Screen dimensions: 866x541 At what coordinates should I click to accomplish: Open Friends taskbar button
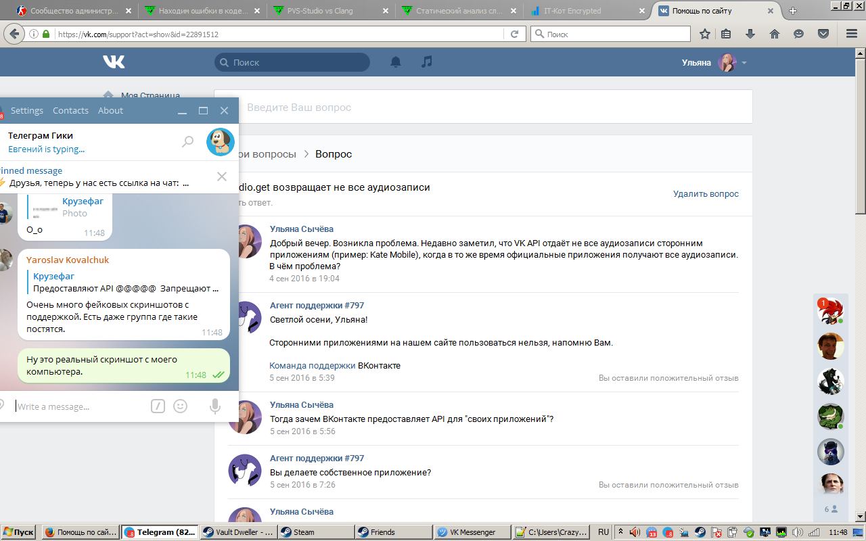(393, 532)
